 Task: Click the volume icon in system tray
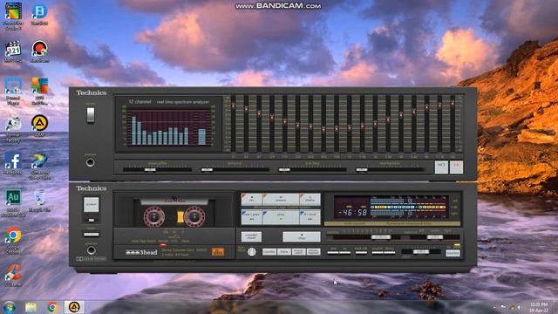[x=519, y=307]
